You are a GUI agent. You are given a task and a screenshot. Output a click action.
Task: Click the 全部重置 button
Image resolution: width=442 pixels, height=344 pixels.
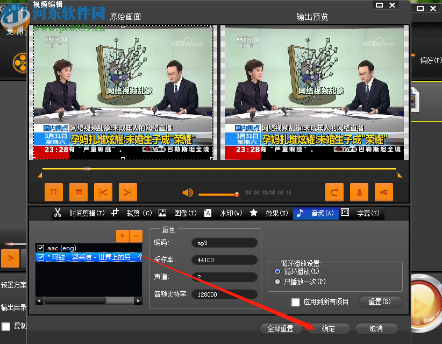(x=280, y=329)
